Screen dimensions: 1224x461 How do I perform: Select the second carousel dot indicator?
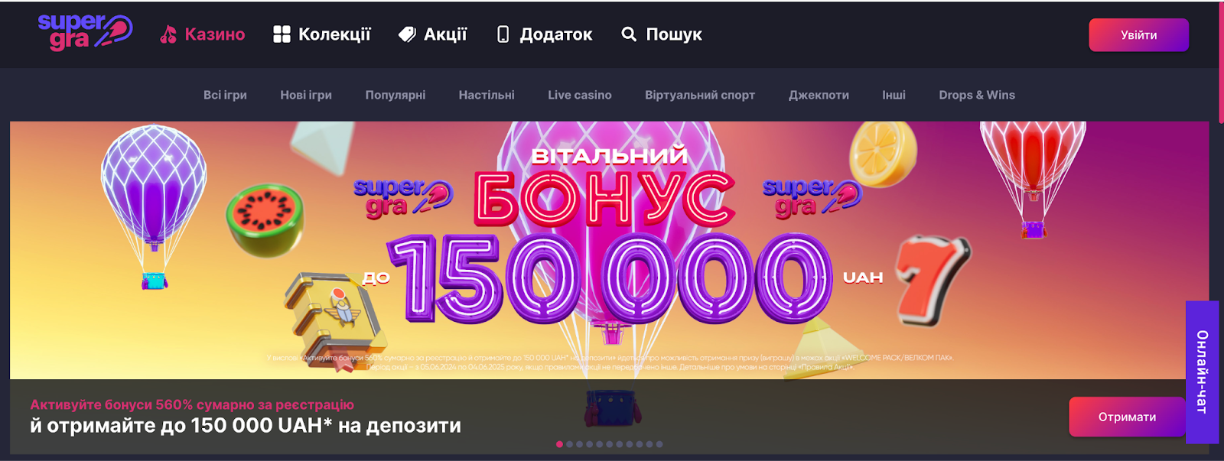click(569, 444)
